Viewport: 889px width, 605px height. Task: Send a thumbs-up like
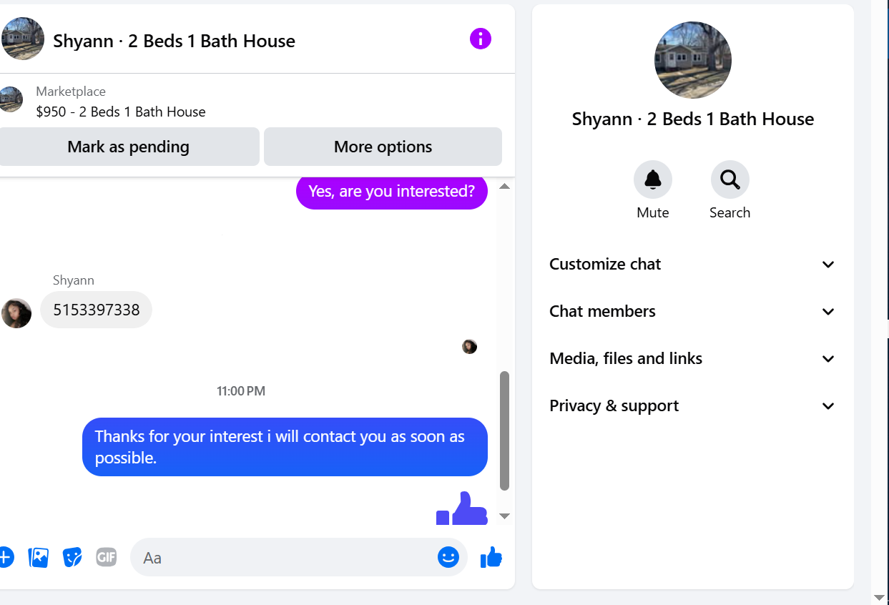pyautogui.click(x=491, y=557)
